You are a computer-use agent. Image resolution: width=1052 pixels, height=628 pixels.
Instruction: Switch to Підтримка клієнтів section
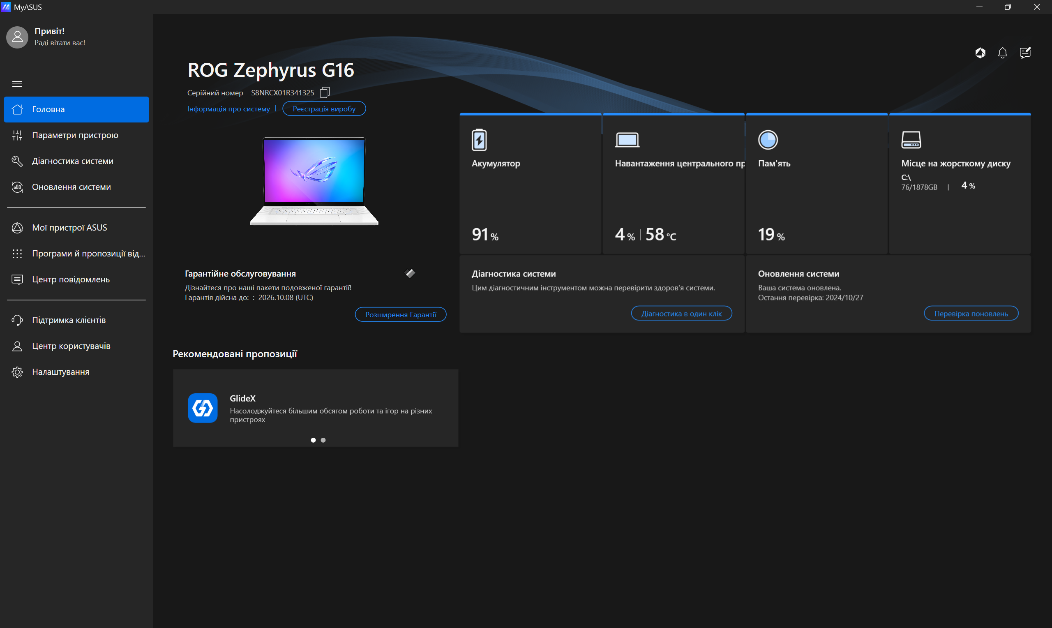(17, 320)
